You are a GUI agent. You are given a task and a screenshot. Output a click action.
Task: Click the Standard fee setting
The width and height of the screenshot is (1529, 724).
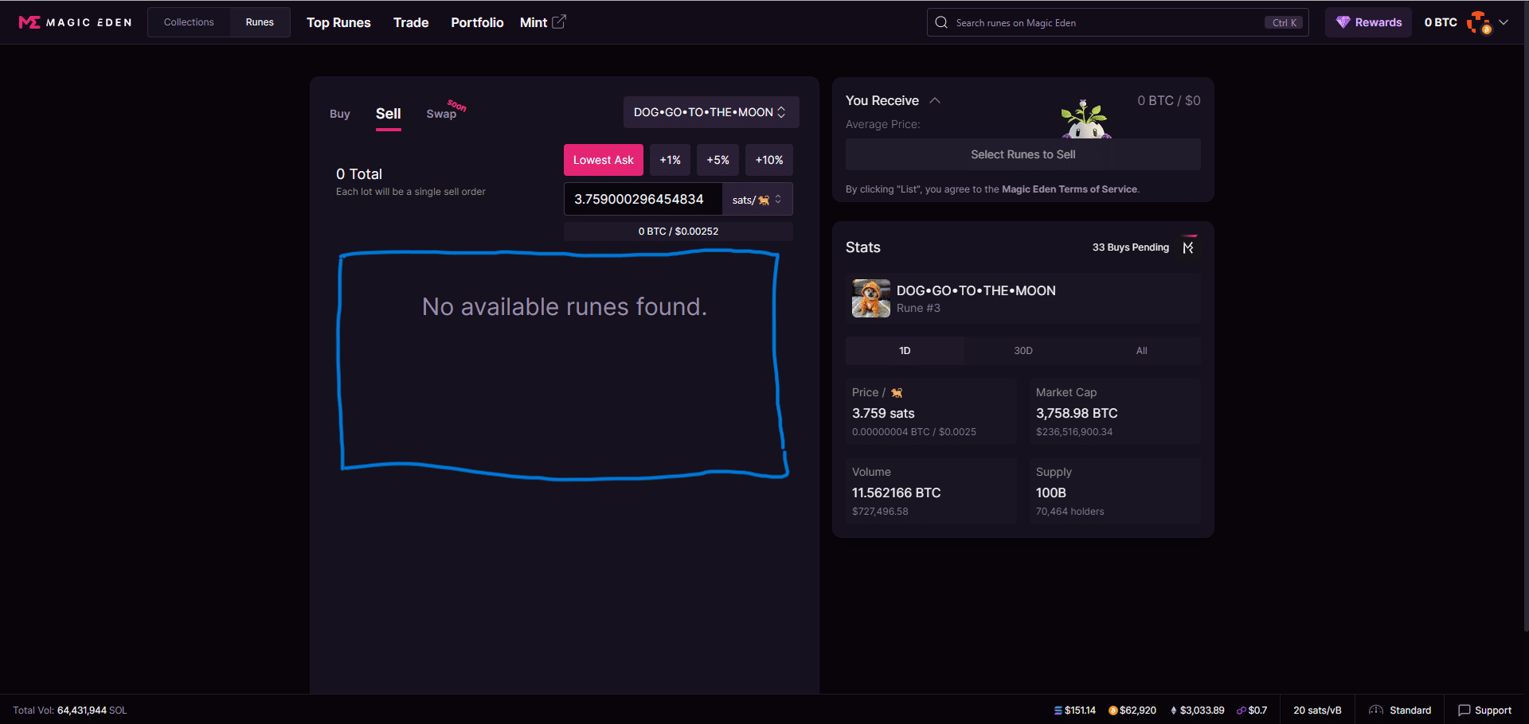(1400, 710)
